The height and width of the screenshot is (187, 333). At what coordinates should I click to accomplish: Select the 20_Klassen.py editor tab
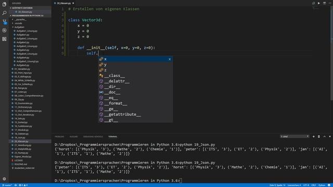click(x=63, y=3)
